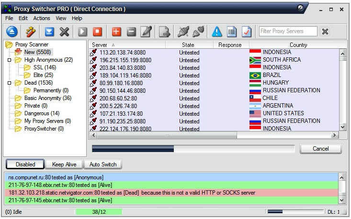Click the red checkmark document icon
Screen dimensions: 351x219
click(247, 32)
